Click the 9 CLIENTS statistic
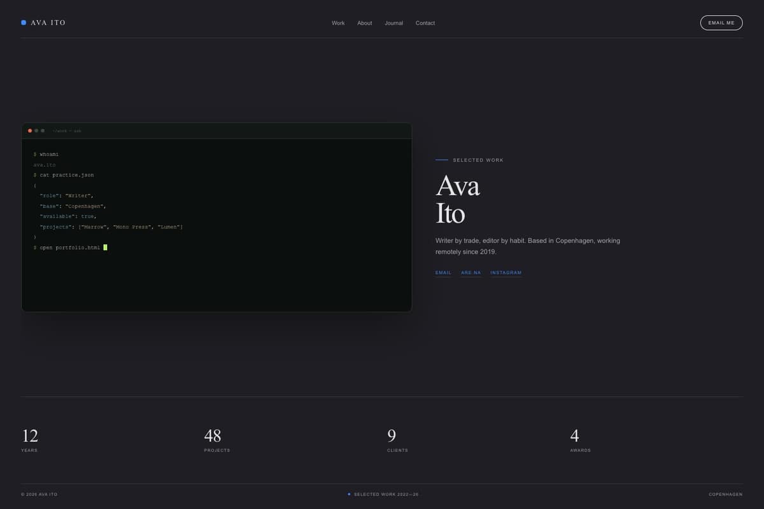This screenshot has width=764, height=509. (397, 440)
